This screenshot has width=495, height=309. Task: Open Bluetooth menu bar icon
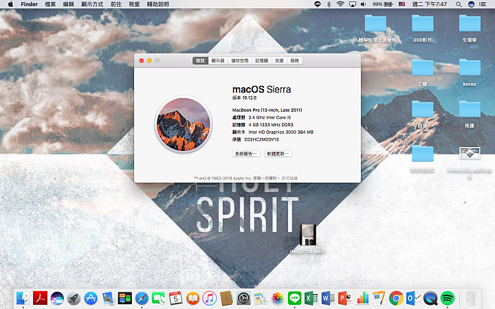click(x=329, y=4)
